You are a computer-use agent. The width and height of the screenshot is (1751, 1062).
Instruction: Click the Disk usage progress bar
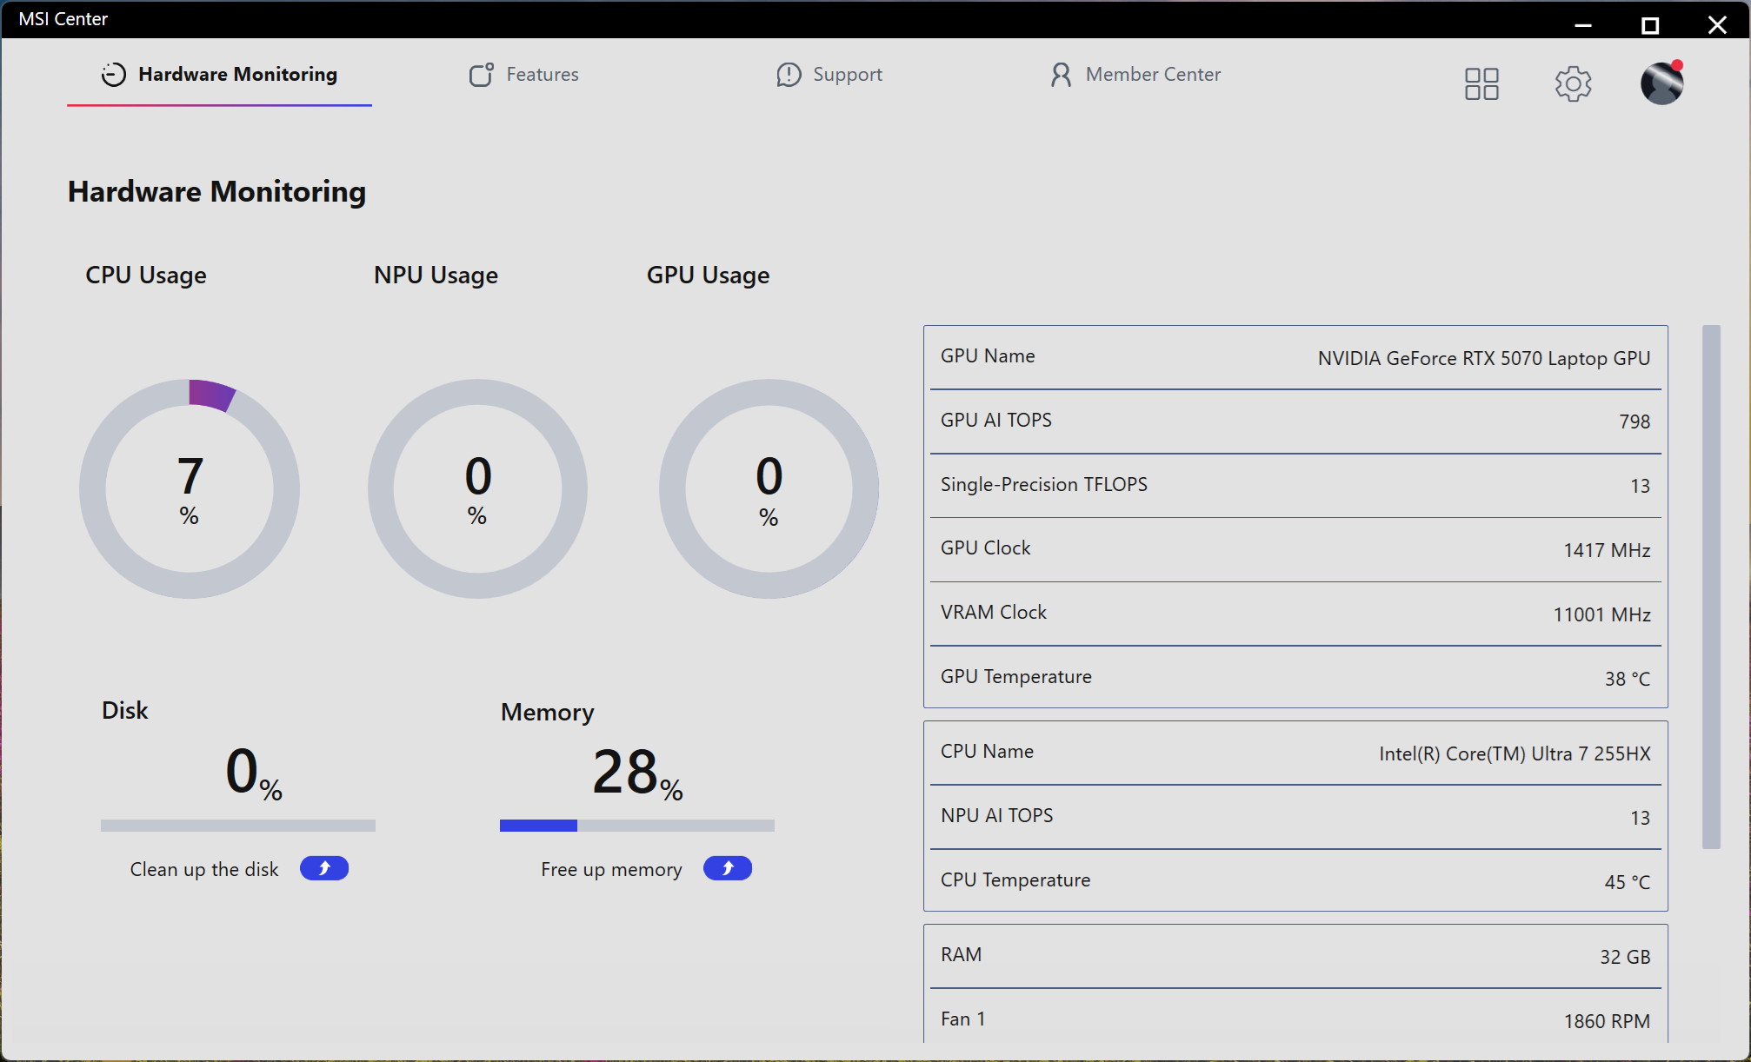click(x=237, y=826)
